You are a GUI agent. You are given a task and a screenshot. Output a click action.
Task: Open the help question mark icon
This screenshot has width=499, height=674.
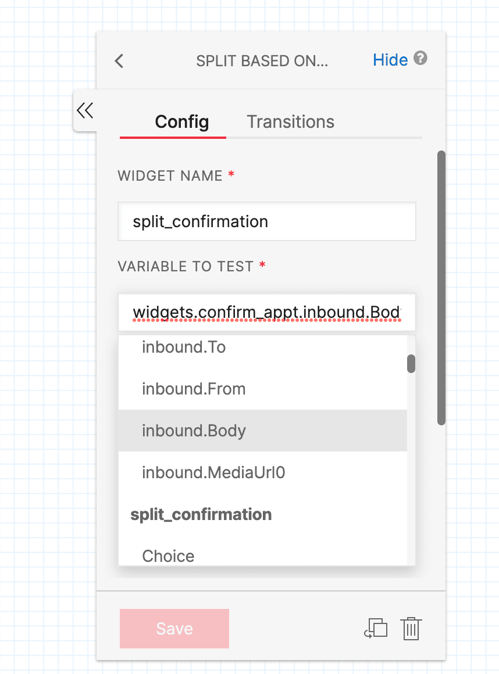point(420,59)
